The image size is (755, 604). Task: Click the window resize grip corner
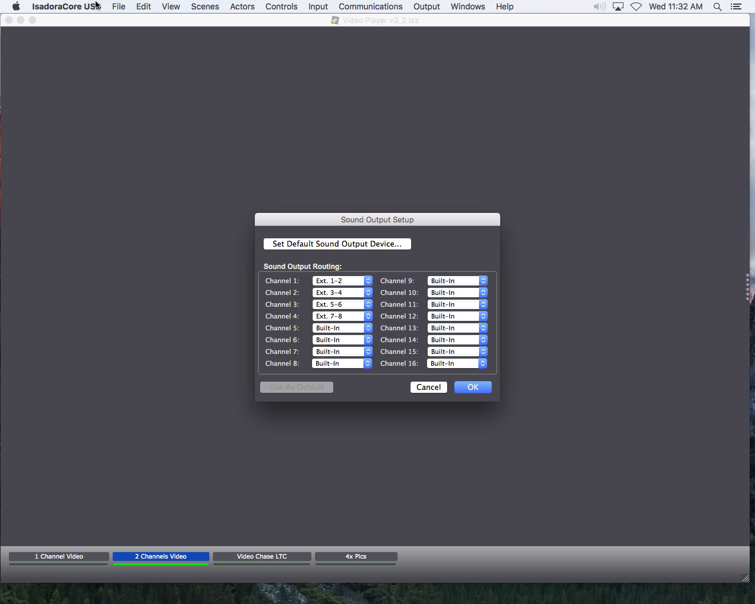745,578
